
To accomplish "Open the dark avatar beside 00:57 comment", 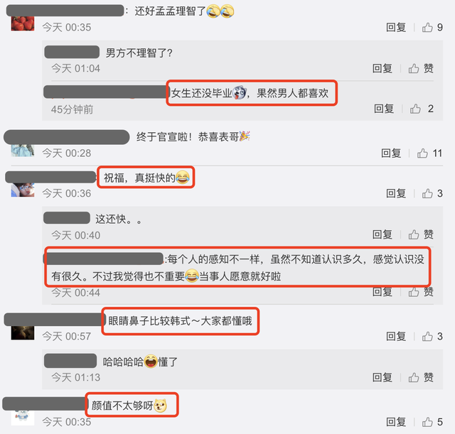I will coord(23,332).
